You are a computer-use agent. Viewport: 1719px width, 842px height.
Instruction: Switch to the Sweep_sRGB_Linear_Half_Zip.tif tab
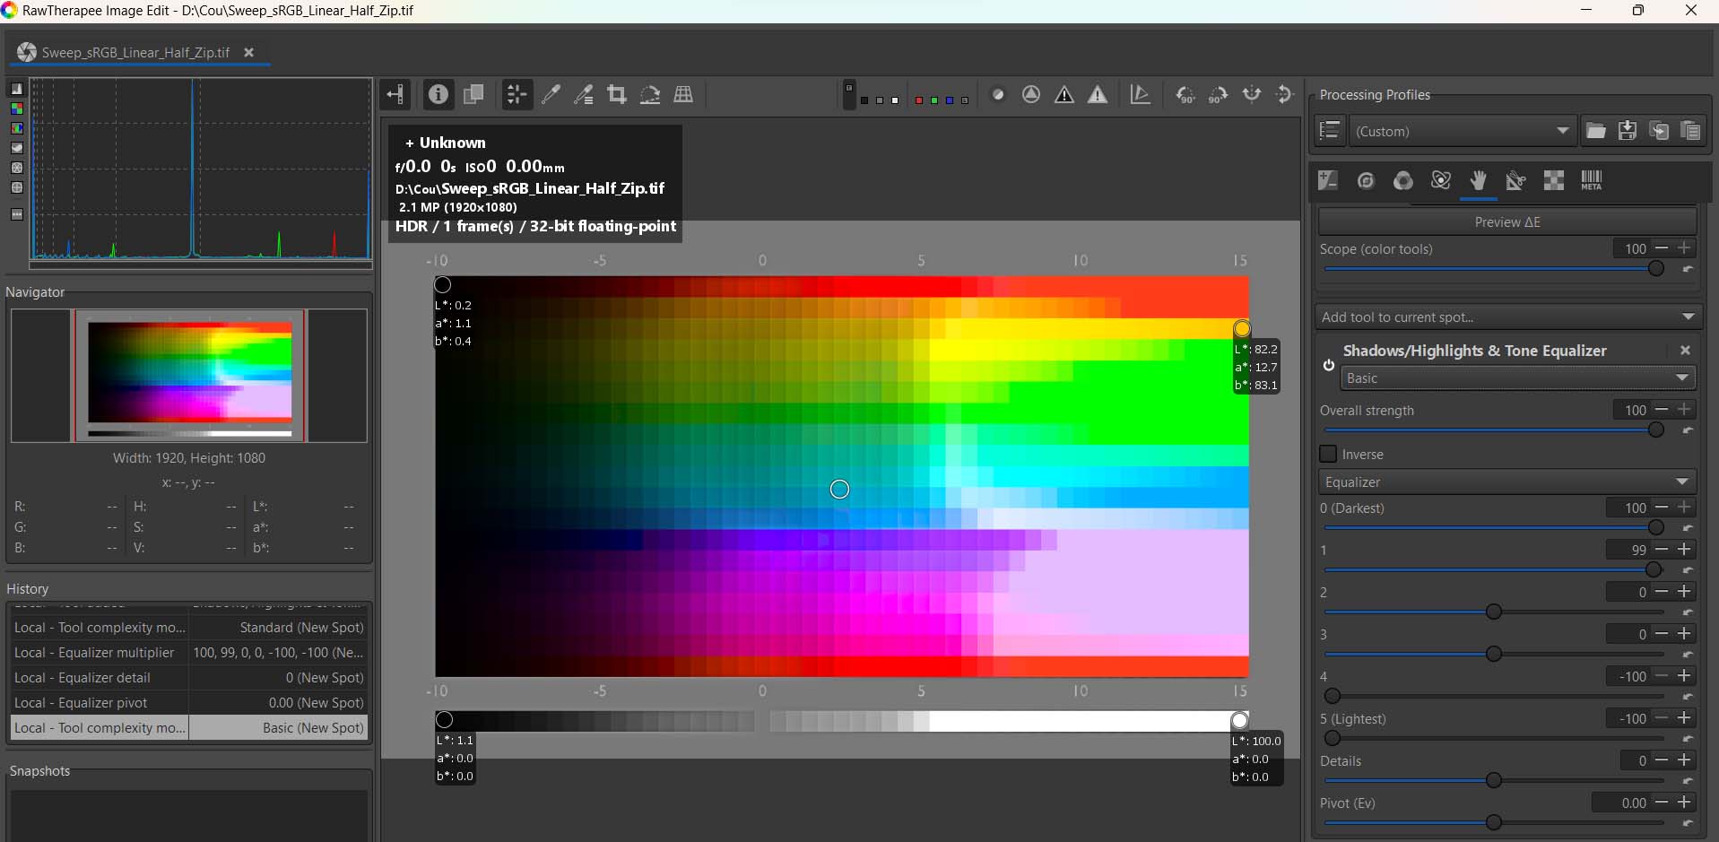[x=135, y=52]
